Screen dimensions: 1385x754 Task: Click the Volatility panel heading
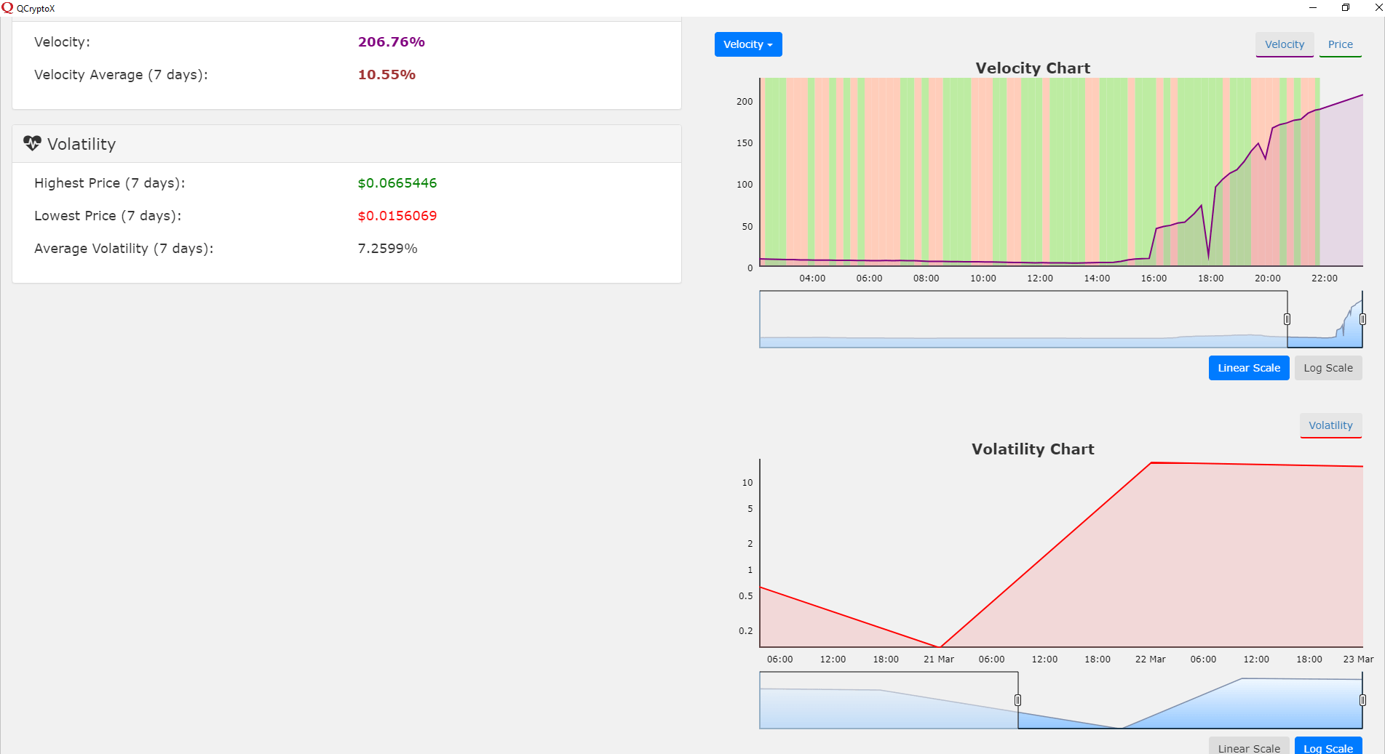82,144
